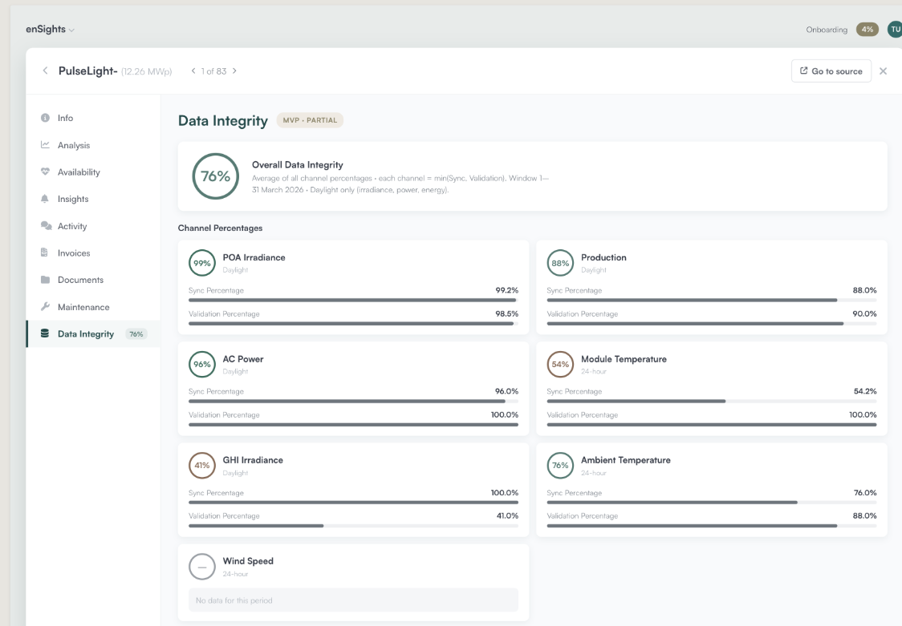Click the Data Integrity database icon
The width and height of the screenshot is (902, 626).
(x=45, y=333)
